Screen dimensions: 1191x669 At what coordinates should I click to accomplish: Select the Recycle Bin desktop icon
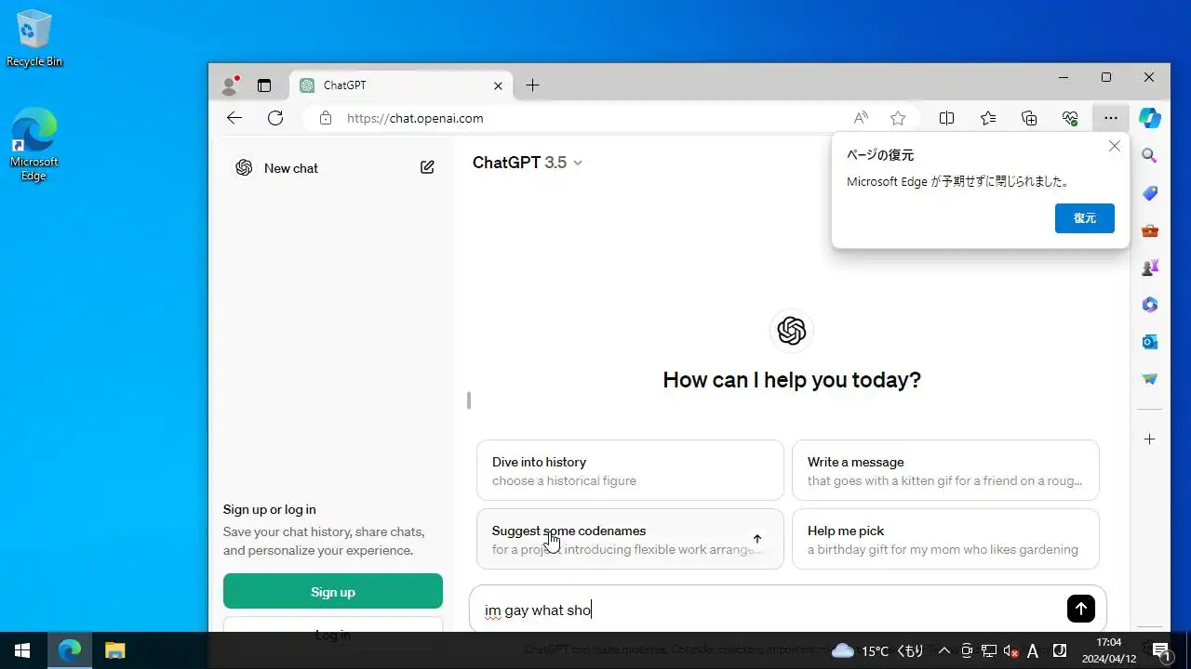(34, 39)
